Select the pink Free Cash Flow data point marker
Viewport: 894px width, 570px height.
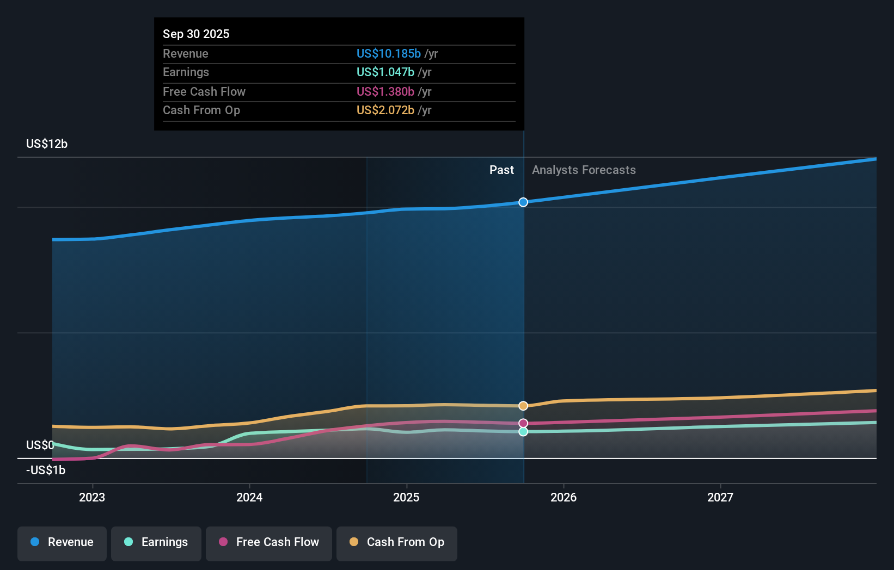click(x=523, y=423)
